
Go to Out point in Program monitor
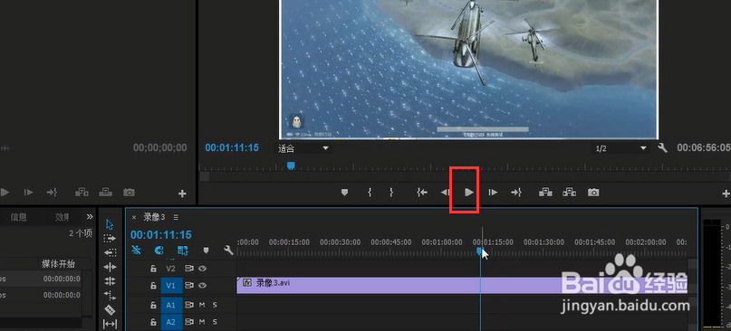(516, 193)
